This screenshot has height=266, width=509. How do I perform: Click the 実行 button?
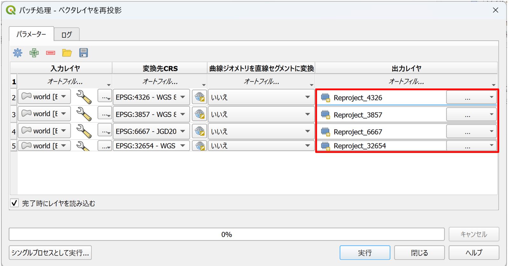tap(365, 253)
